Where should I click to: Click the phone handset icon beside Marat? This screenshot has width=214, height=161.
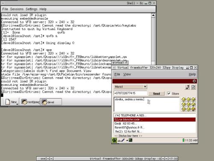187,87
